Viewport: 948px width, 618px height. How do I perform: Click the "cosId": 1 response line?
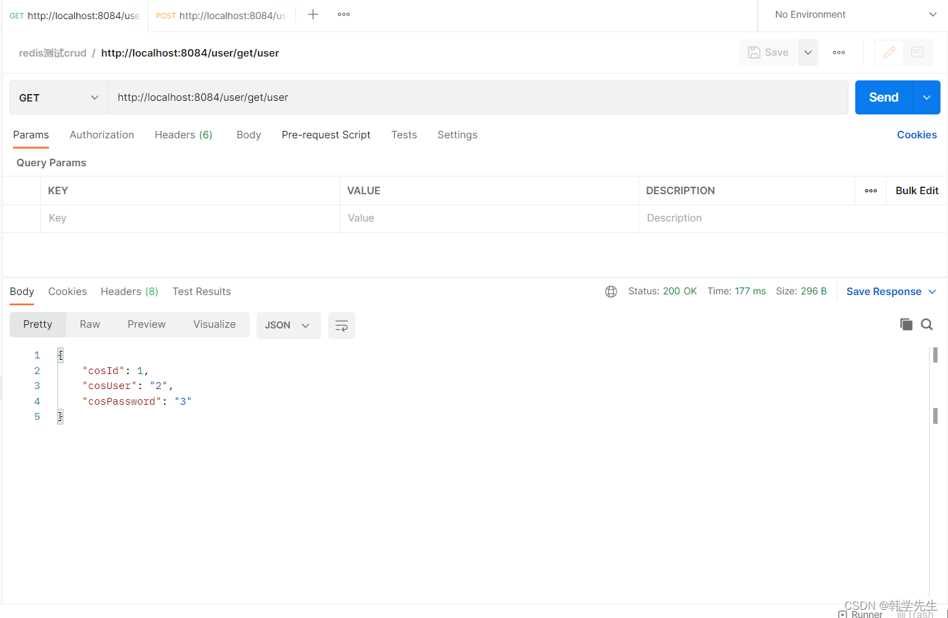coord(115,371)
